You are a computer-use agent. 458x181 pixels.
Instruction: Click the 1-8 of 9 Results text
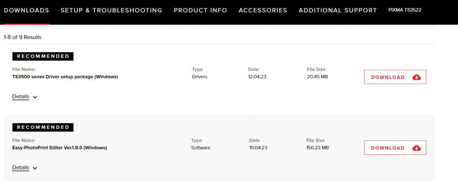point(25,37)
